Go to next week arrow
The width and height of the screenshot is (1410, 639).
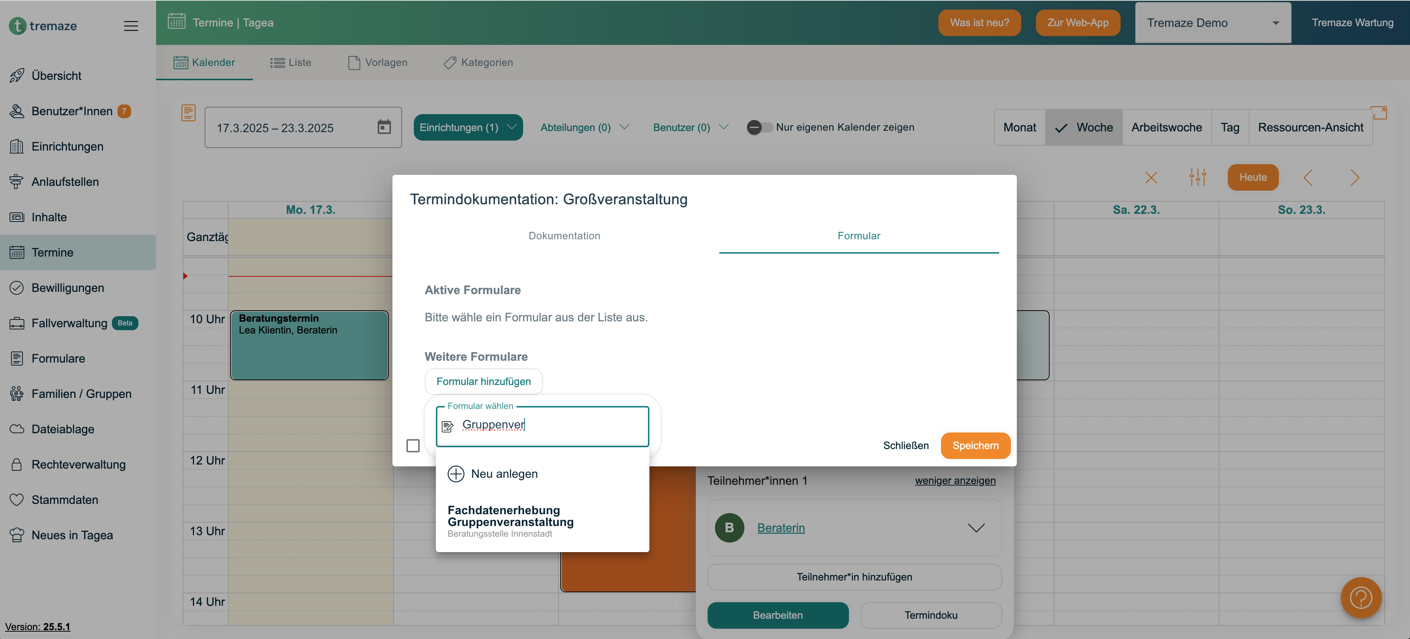coord(1354,178)
